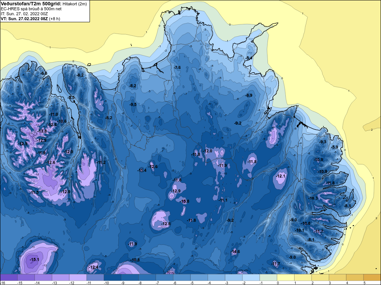Click the -12.0 temperature label

click(x=208, y=151)
